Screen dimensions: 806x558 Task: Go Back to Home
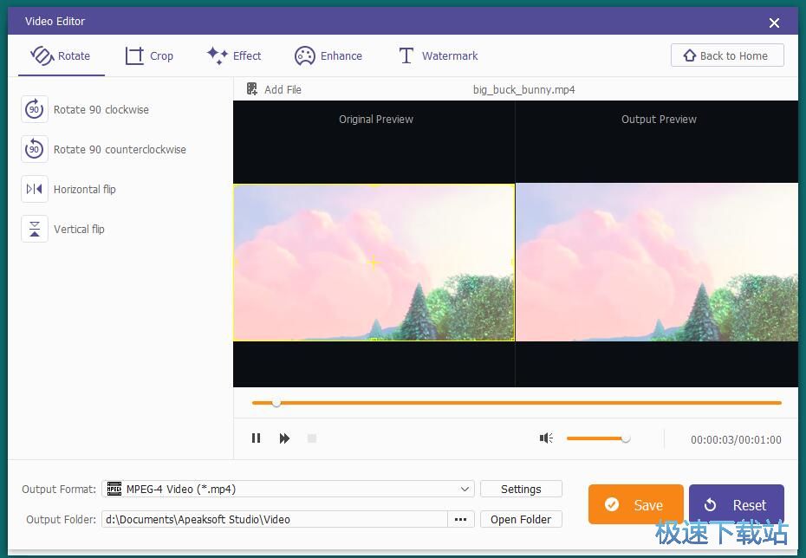click(x=727, y=55)
